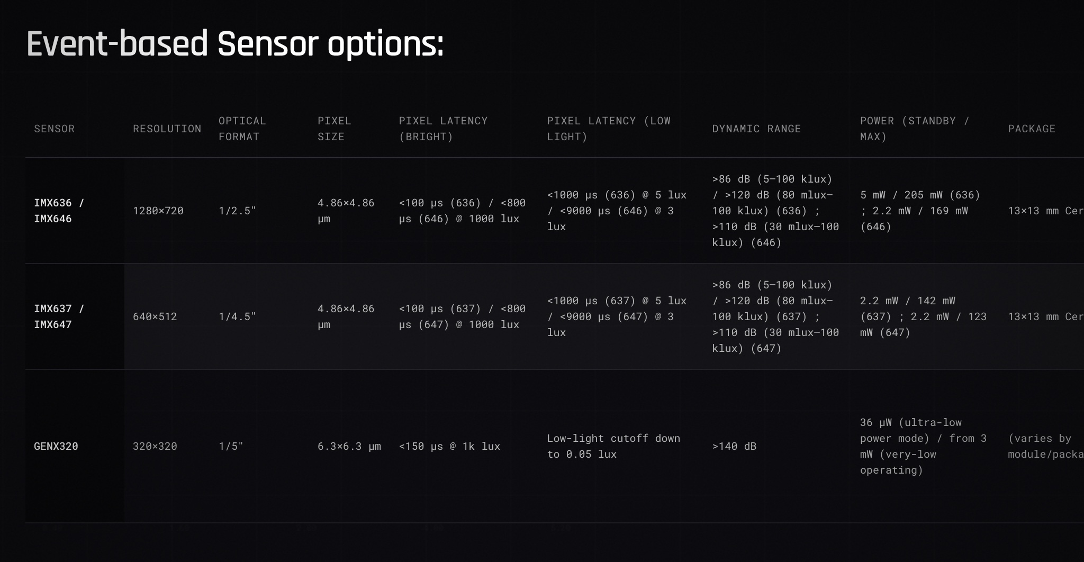Screen dimensions: 1084x562
Task: Click the PACKAGE column header
Action: [x=1032, y=129]
